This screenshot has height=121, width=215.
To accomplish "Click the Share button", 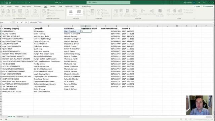I will tap(197, 6).
